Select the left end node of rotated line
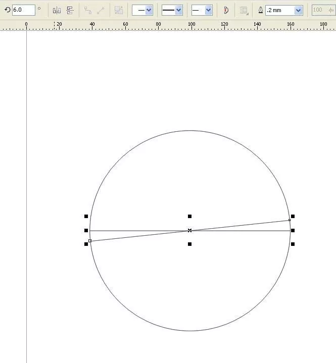This screenshot has height=363, width=336. [90, 241]
